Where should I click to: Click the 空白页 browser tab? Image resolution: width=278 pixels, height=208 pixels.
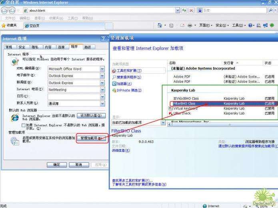click(x=64, y=26)
